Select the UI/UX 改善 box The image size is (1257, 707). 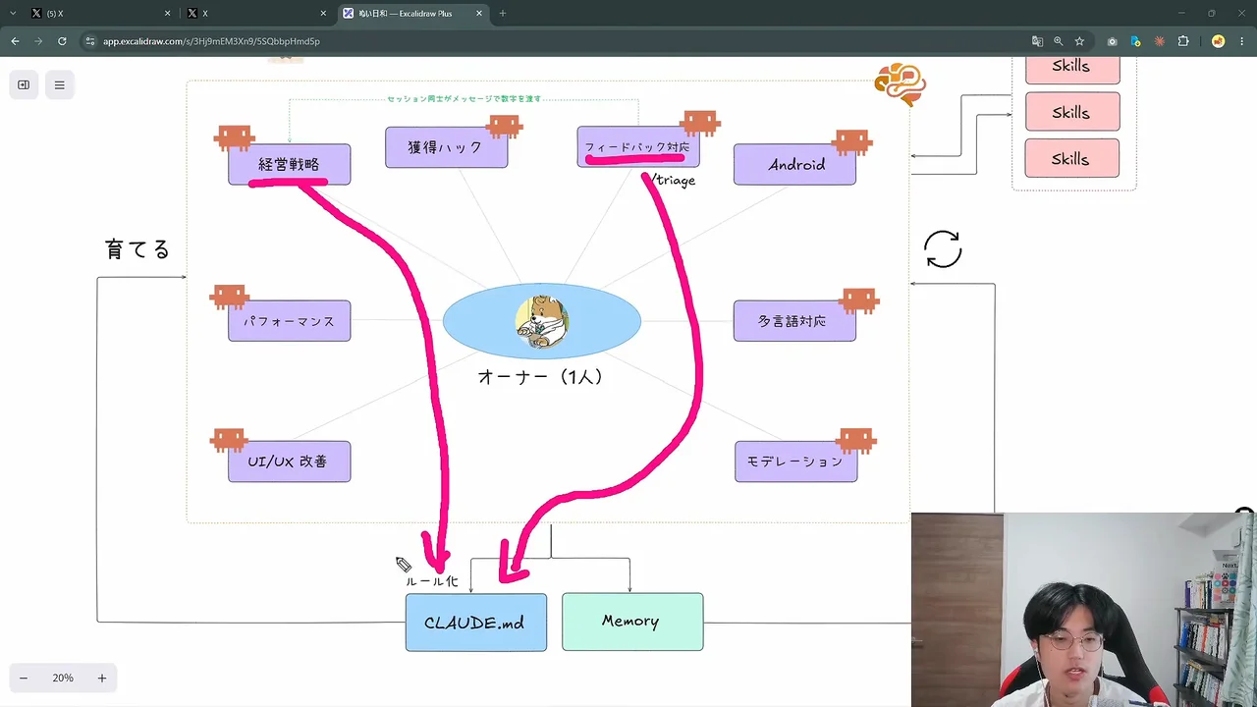[289, 462]
